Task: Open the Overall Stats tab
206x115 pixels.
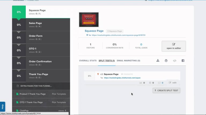Action: 88,61
